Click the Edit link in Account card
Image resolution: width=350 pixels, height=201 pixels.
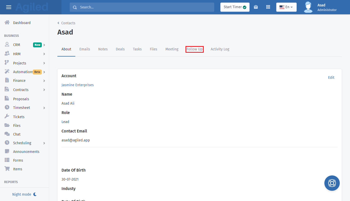[331, 77]
